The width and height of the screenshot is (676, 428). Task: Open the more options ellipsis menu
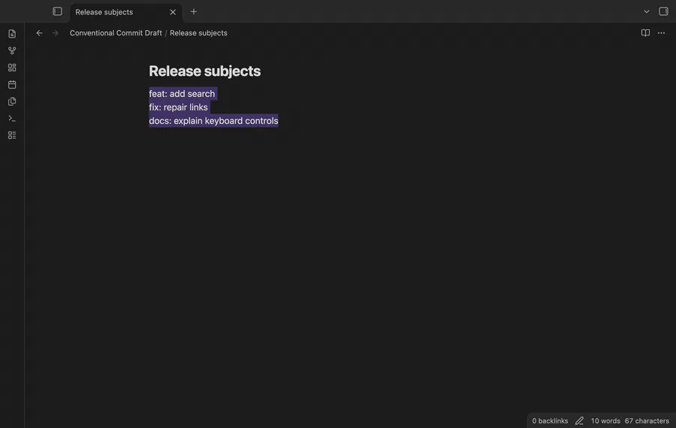tap(661, 33)
